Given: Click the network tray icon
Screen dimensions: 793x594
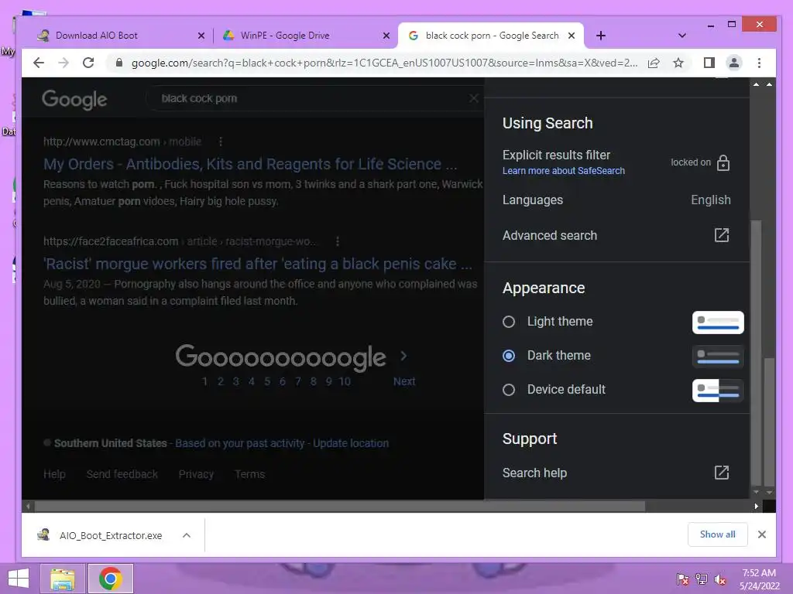Looking at the screenshot, I should click(x=702, y=579).
